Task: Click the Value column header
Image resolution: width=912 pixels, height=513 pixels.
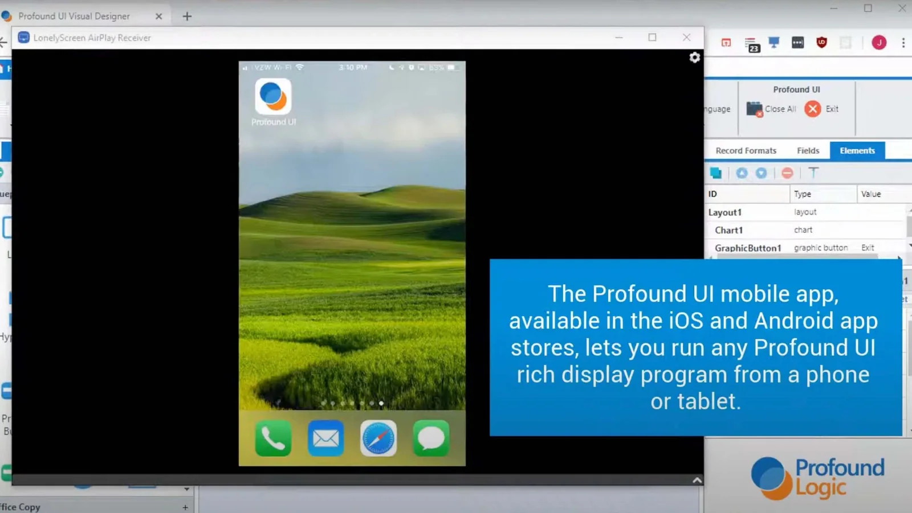Action: coord(883,194)
